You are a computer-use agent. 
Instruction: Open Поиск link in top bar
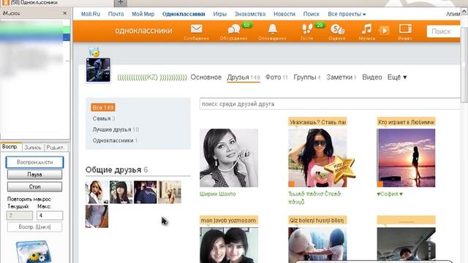coord(311,14)
